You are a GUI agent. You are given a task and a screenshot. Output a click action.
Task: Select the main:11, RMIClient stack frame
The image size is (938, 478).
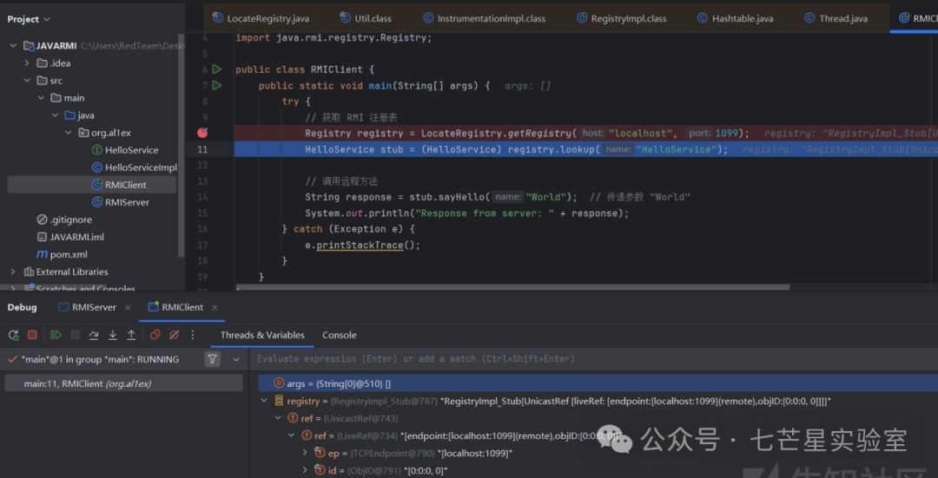(123, 383)
